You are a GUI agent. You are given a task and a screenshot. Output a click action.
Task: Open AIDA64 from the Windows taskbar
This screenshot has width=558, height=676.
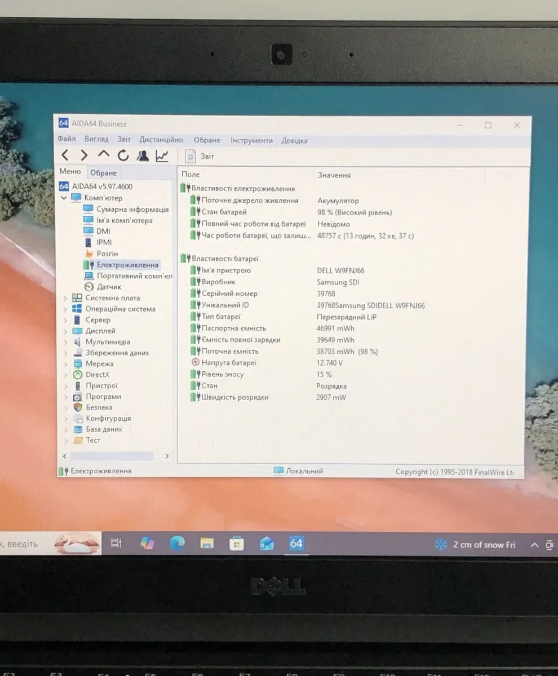click(x=296, y=544)
